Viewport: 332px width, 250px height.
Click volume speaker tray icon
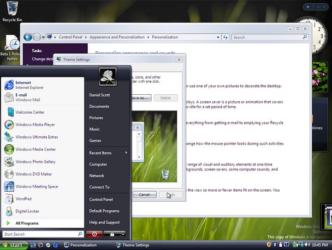tap(307, 245)
